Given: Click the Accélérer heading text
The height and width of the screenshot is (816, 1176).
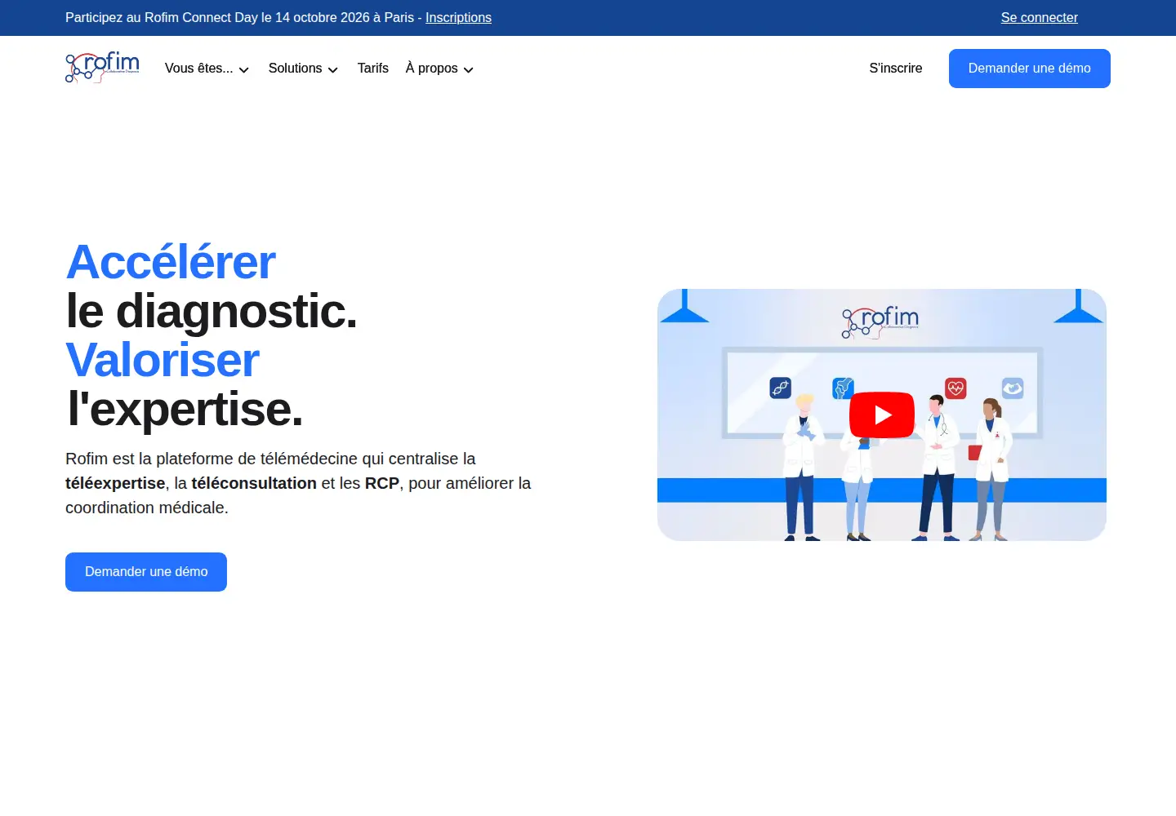Looking at the screenshot, I should pyautogui.click(x=171, y=262).
